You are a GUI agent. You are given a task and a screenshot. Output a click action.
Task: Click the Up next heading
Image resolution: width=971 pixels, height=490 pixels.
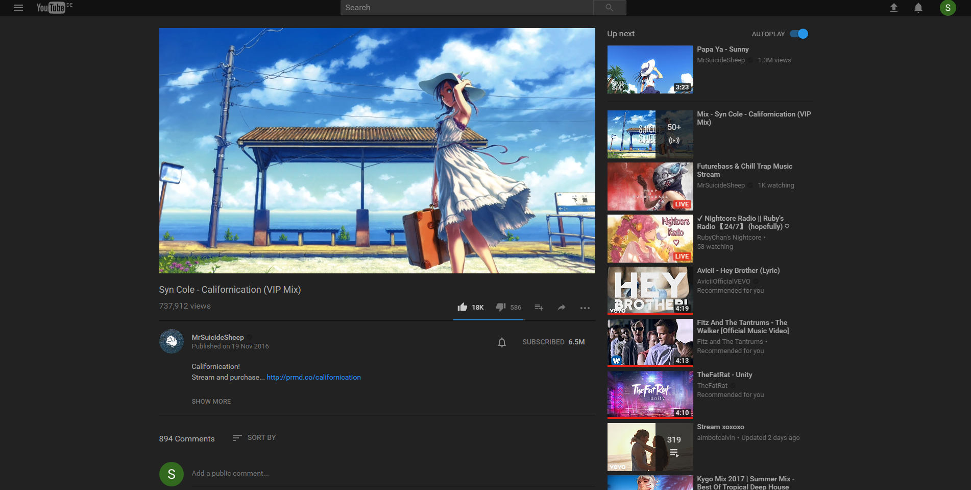621,34
